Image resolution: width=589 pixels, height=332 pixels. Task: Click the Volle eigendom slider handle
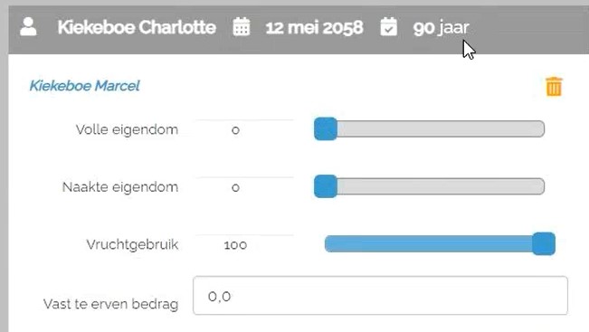pyautogui.click(x=326, y=128)
